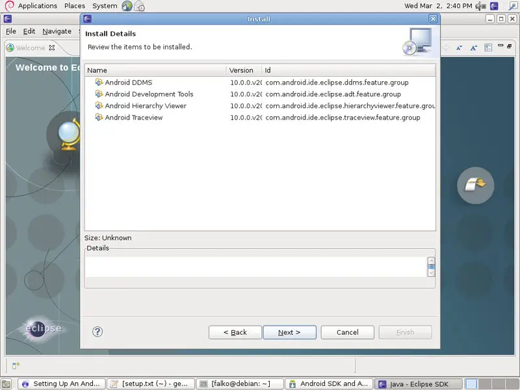The height and width of the screenshot is (390, 520).
Task: Close the Welcome tab with its X
Action: (x=52, y=47)
